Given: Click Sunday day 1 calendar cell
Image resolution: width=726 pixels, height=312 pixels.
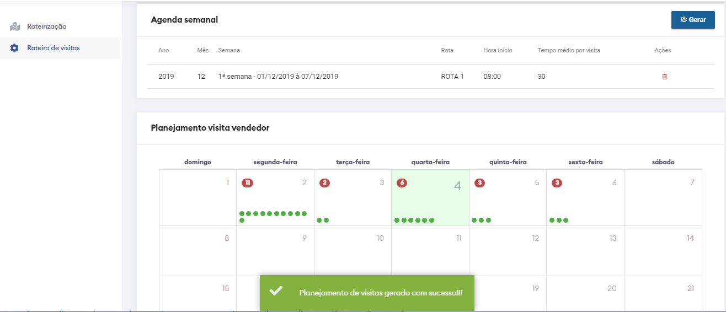Looking at the screenshot, I should click(197, 197).
